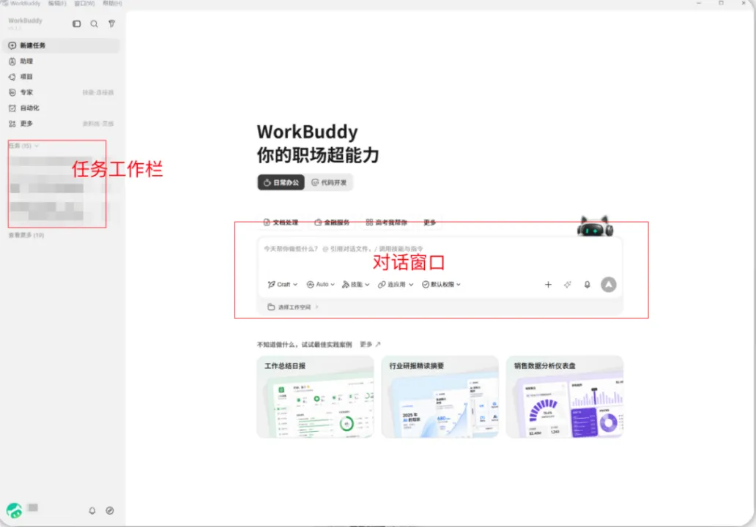Click the green user avatar in the sidebar footer

point(14,510)
